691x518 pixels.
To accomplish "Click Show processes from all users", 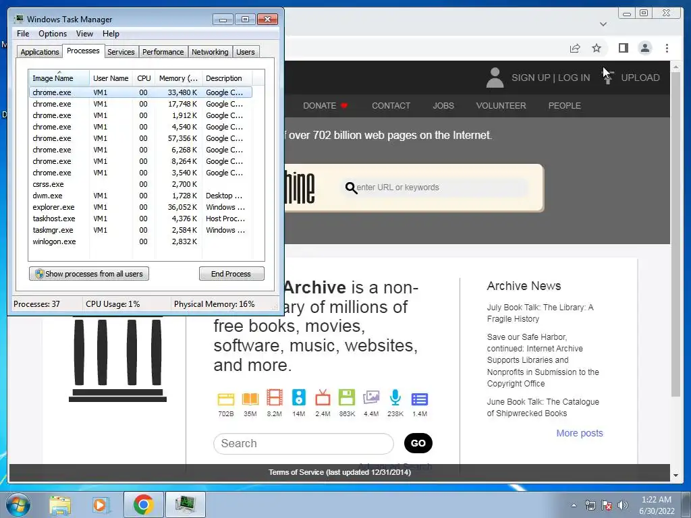I will pyautogui.click(x=89, y=274).
